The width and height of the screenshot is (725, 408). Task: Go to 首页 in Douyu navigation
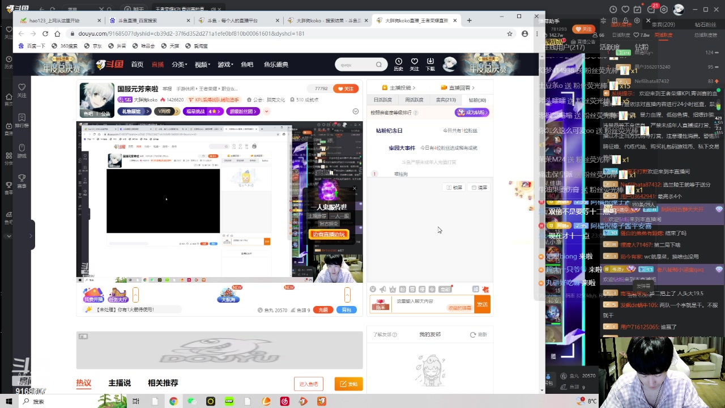pos(137,65)
